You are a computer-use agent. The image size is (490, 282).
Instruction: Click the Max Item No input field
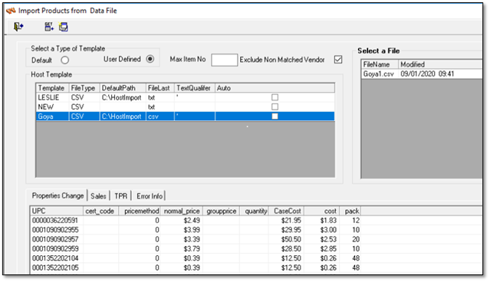(224, 60)
